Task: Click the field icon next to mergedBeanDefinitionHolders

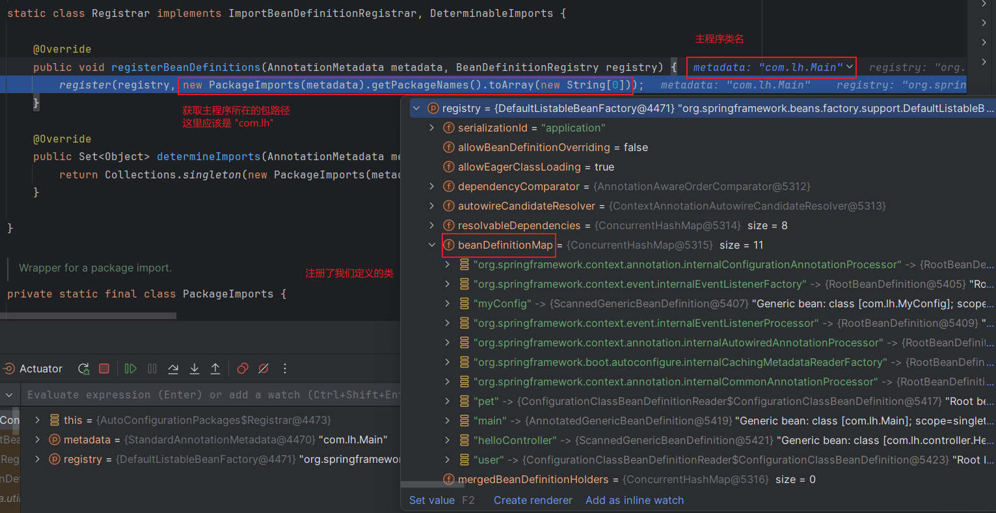Action: click(x=448, y=479)
